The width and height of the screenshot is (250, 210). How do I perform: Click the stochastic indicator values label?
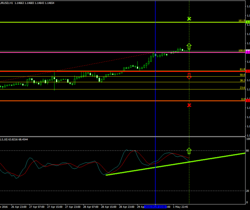(12, 139)
